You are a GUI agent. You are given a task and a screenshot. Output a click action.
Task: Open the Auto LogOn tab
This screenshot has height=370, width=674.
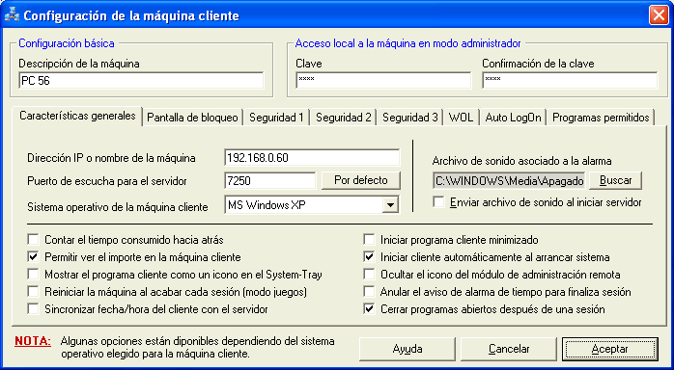(513, 118)
